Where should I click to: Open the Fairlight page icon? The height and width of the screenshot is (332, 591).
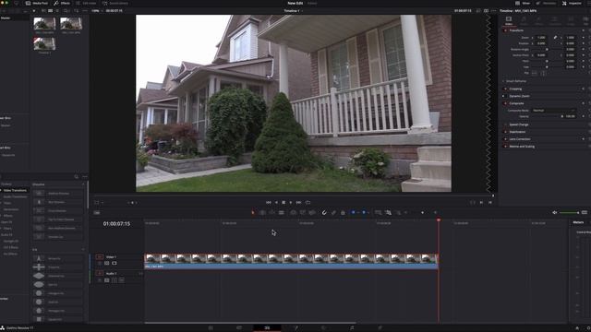point(352,328)
